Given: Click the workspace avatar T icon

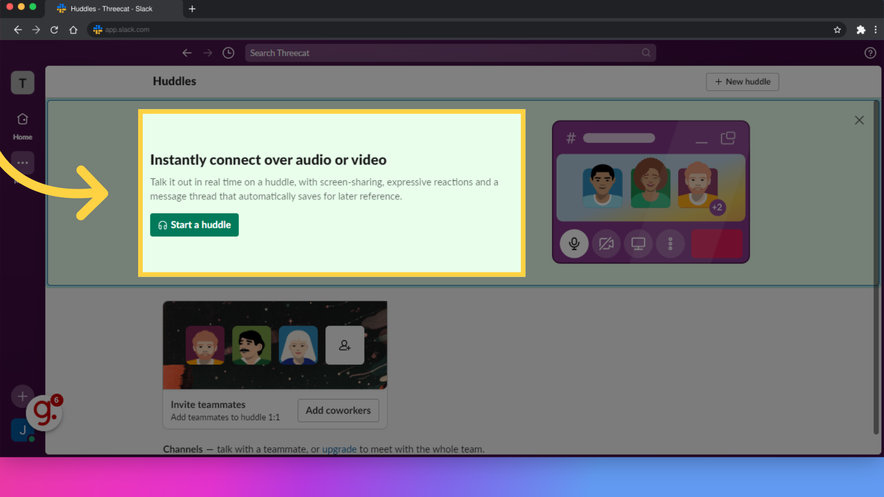Looking at the screenshot, I should [x=23, y=82].
